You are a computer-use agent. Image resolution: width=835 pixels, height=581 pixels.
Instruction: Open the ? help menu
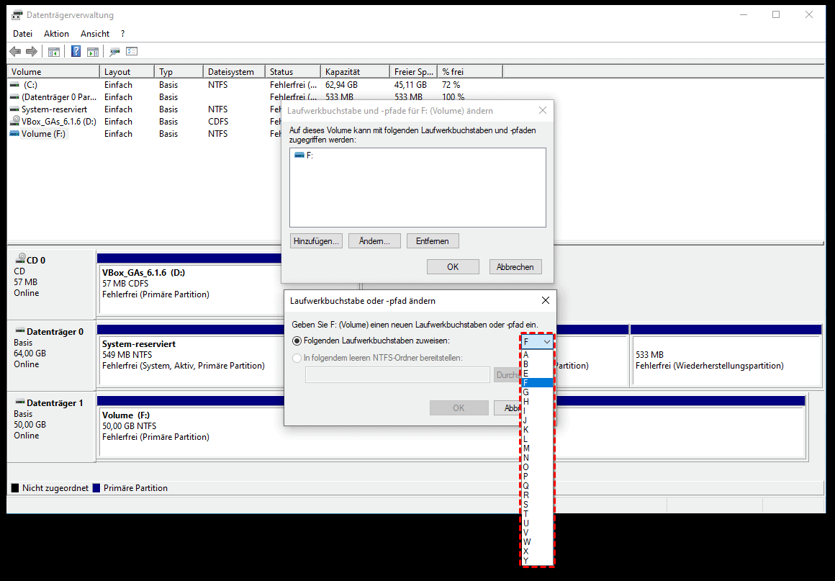tap(123, 34)
